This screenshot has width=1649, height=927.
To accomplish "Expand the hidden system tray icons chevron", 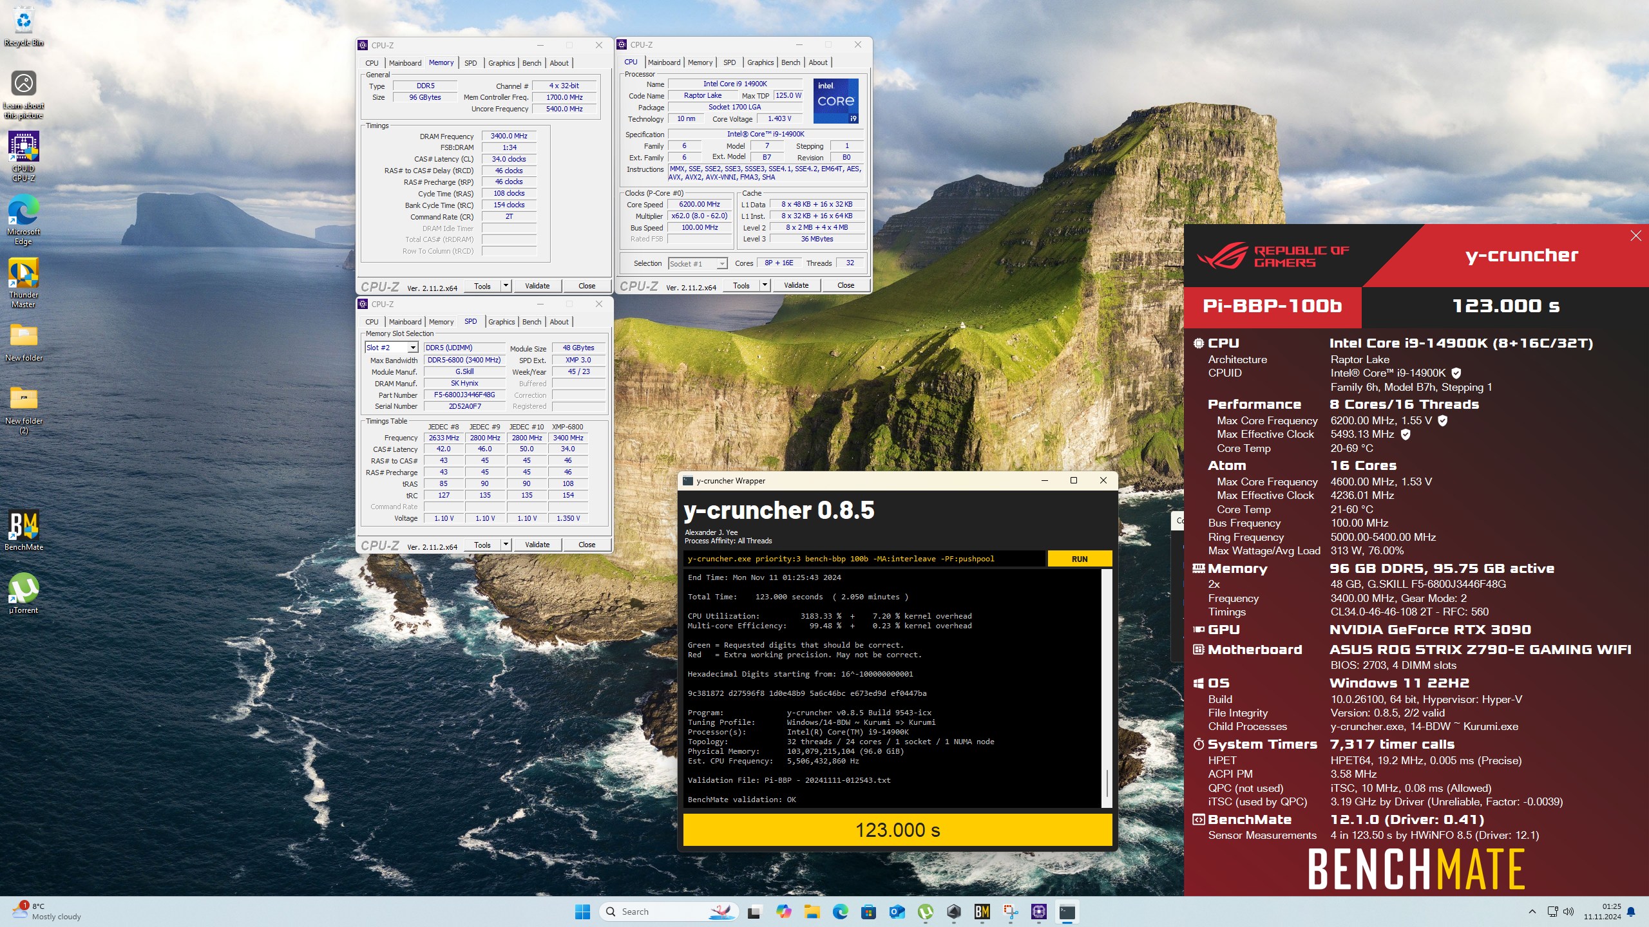I will pyautogui.click(x=1532, y=912).
